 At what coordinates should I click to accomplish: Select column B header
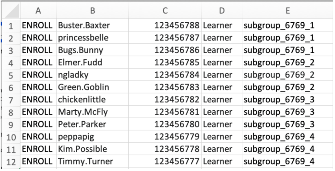pyautogui.click(x=92, y=11)
